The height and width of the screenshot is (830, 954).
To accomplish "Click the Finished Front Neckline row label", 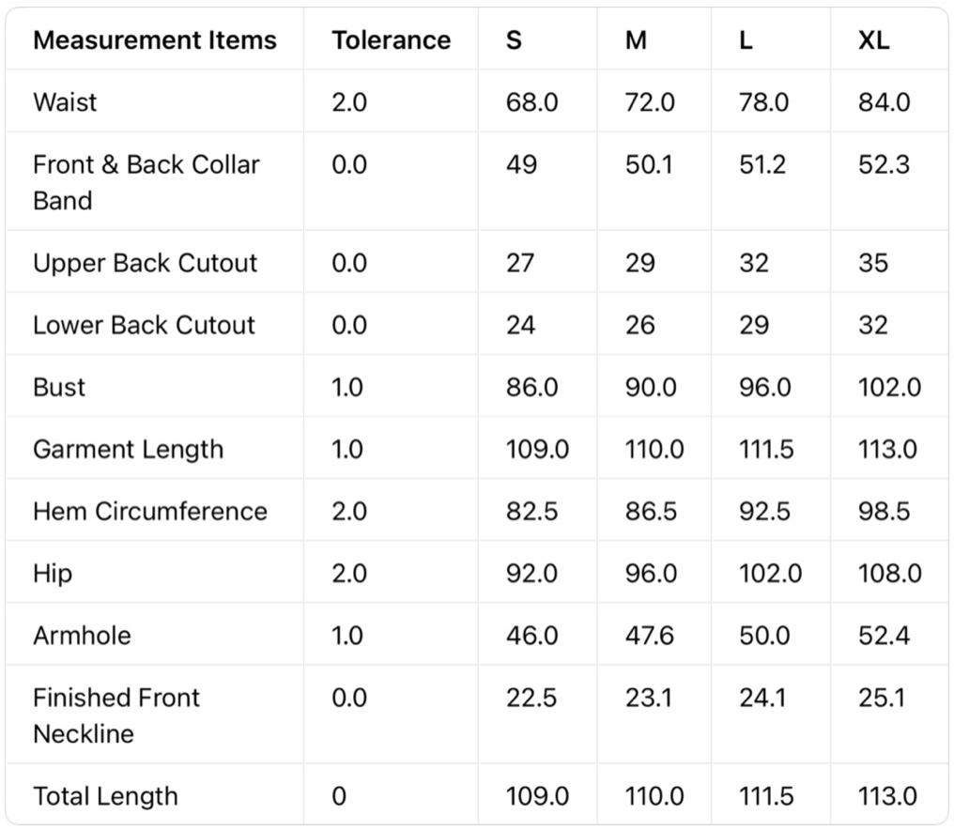I will [115, 715].
